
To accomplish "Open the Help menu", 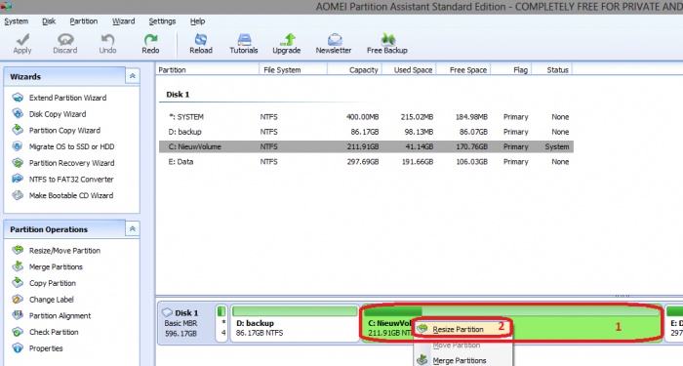I will 197,20.
